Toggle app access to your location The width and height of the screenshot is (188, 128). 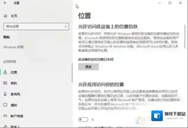pos(83,119)
